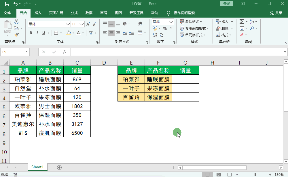Click the Increase Indent icon
Viewport: 288px width, 177px height.
131,33
